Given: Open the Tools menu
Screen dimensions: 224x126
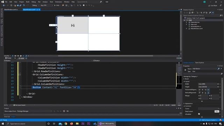Looking at the screenshot, I should tap(51, 2).
